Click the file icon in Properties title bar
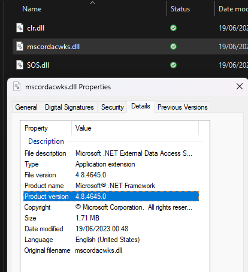 coord(17,86)
